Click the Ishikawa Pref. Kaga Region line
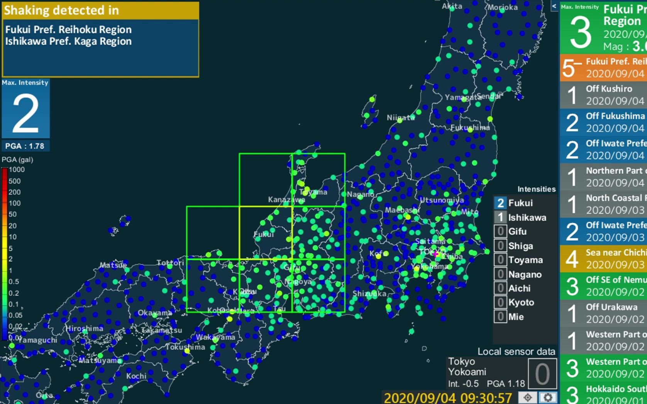The width and height of the screenshot is (647, 404). pos(68,41)
